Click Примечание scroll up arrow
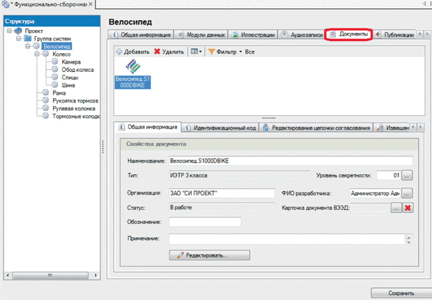This screenshot has height=300, width=432. 409,237
